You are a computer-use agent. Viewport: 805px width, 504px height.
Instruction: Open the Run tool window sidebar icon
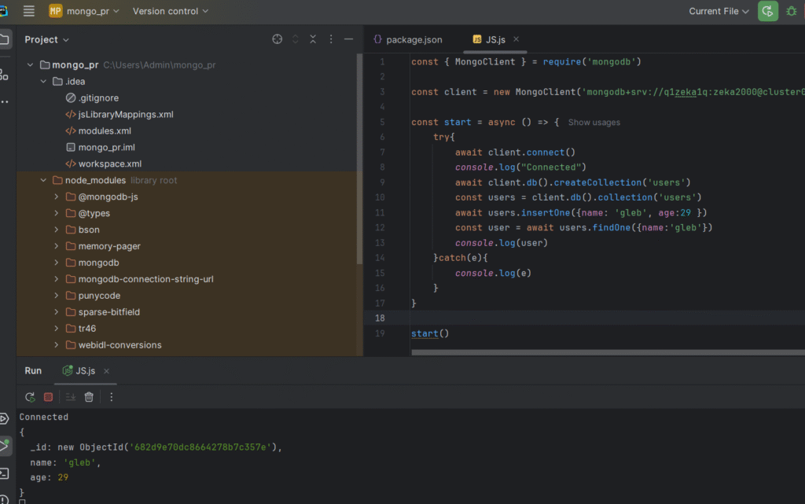tap(5, 446)
